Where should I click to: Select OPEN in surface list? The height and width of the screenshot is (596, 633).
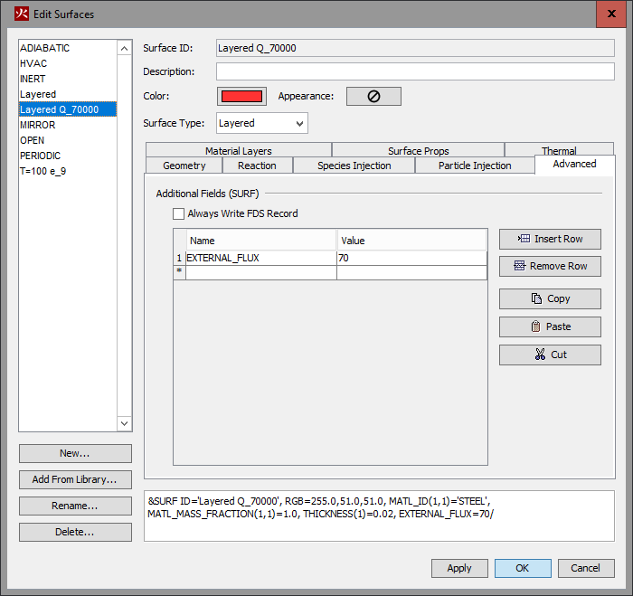(x=68, y=140)
